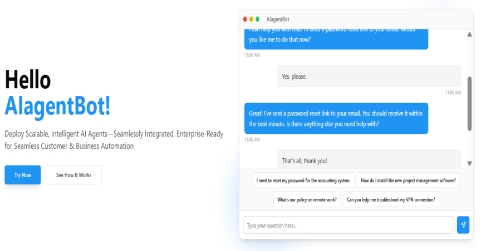Send the message with paper plane icon
Viewport: 481px width, 251px height.
click(x=463, y=225)
